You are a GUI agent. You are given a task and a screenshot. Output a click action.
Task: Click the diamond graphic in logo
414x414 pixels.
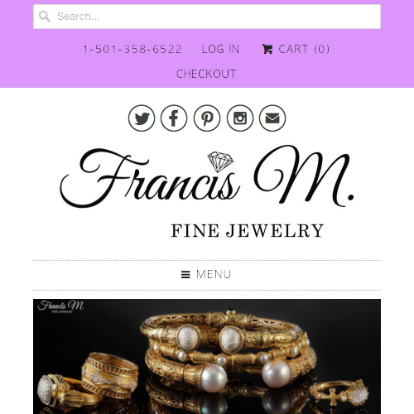[220, 161]
